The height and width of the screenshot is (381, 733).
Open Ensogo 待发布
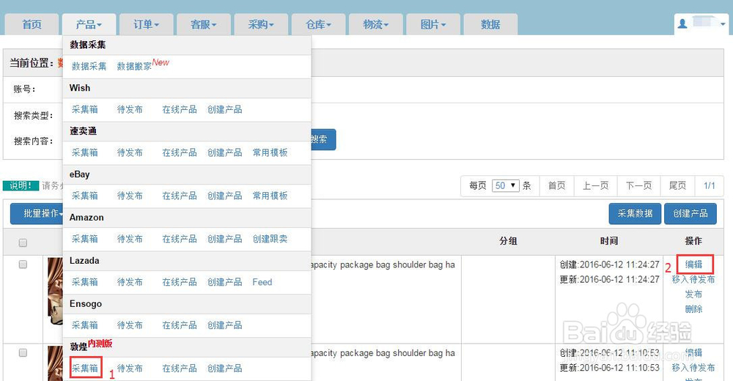click(x=130, y=325)
